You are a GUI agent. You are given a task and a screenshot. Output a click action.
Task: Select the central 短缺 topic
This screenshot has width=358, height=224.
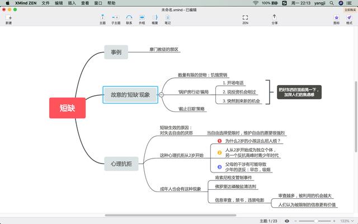pos(67,108)
